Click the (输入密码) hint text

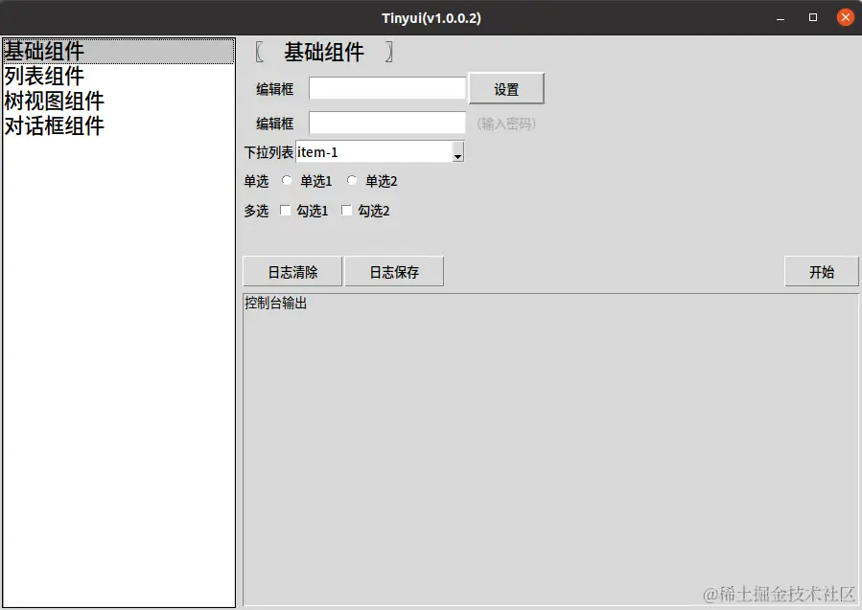click(506, 124)
